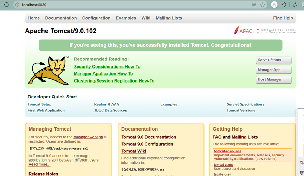Open the Tomcat Setup link
304x176 pixels.
(40, 104)
